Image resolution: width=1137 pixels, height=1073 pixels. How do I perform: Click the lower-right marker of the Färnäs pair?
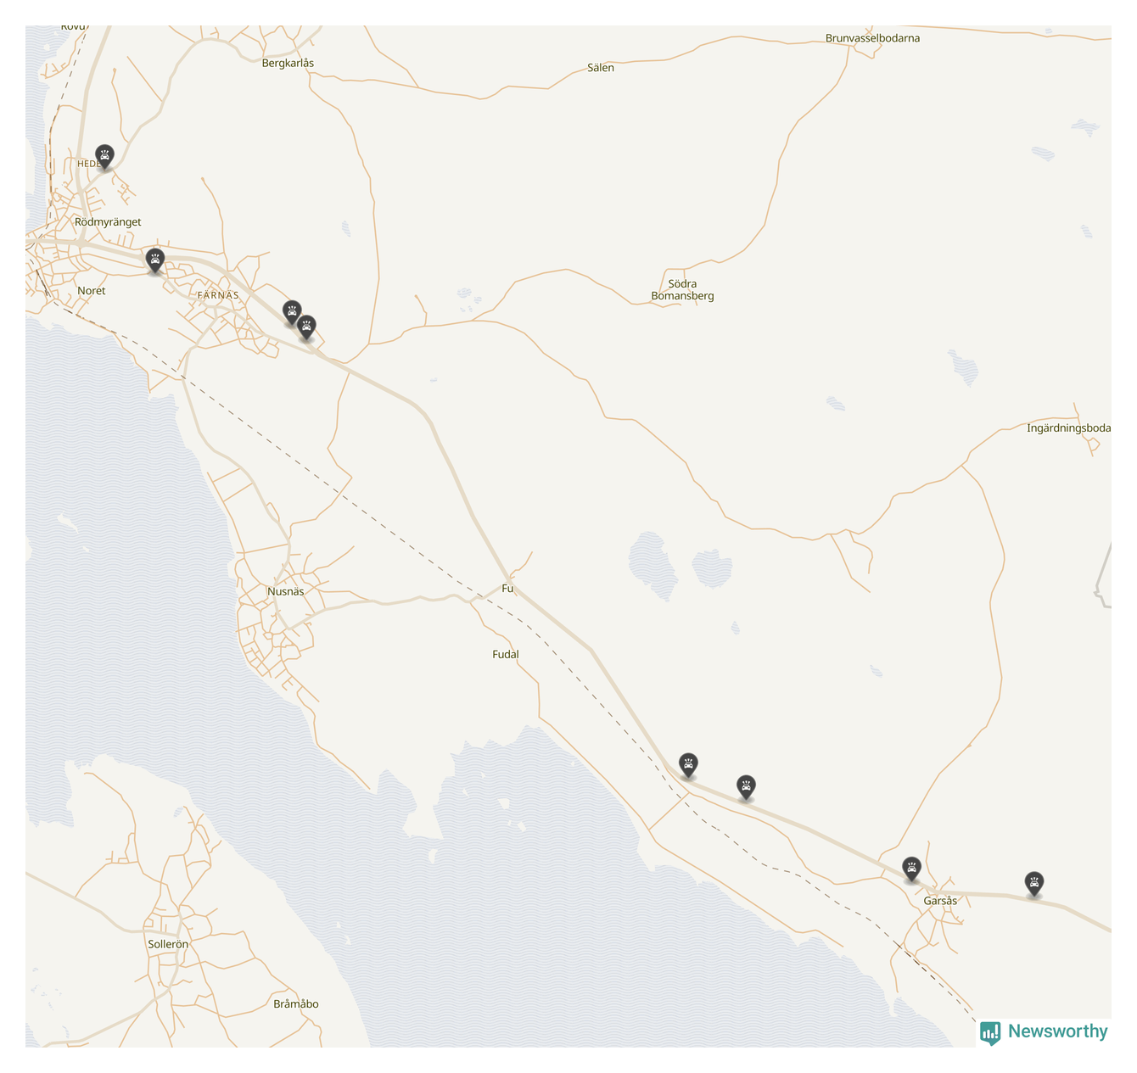coord(307,326)
